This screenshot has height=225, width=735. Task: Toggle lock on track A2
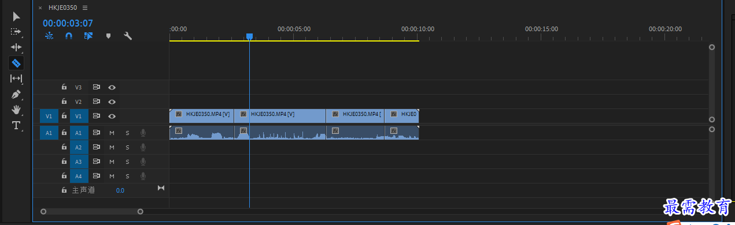pos(64,147)
